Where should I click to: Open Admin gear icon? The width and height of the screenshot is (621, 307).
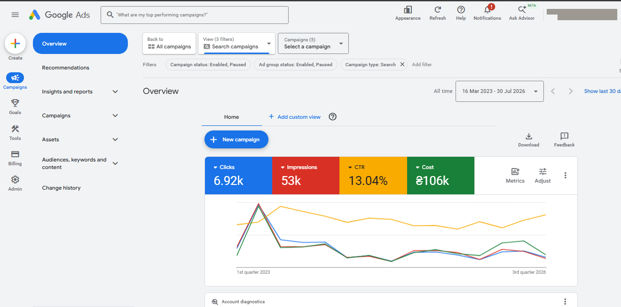point(15,183)
